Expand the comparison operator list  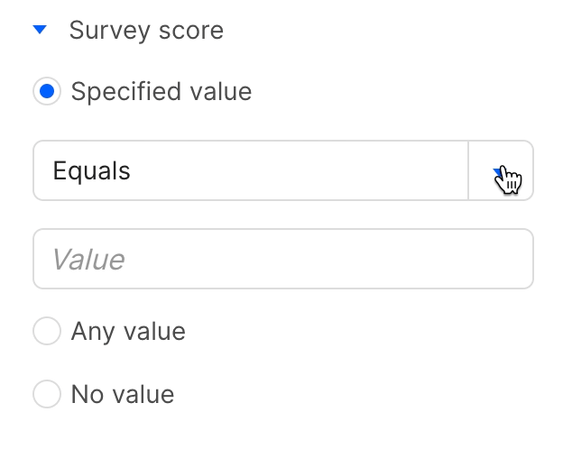point(501,170)
